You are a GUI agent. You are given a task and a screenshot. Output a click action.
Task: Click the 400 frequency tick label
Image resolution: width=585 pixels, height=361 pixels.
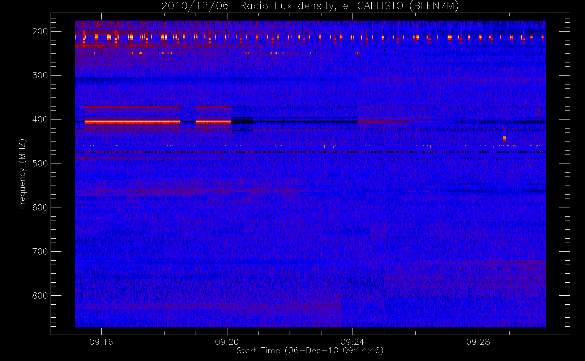point(40,119)
